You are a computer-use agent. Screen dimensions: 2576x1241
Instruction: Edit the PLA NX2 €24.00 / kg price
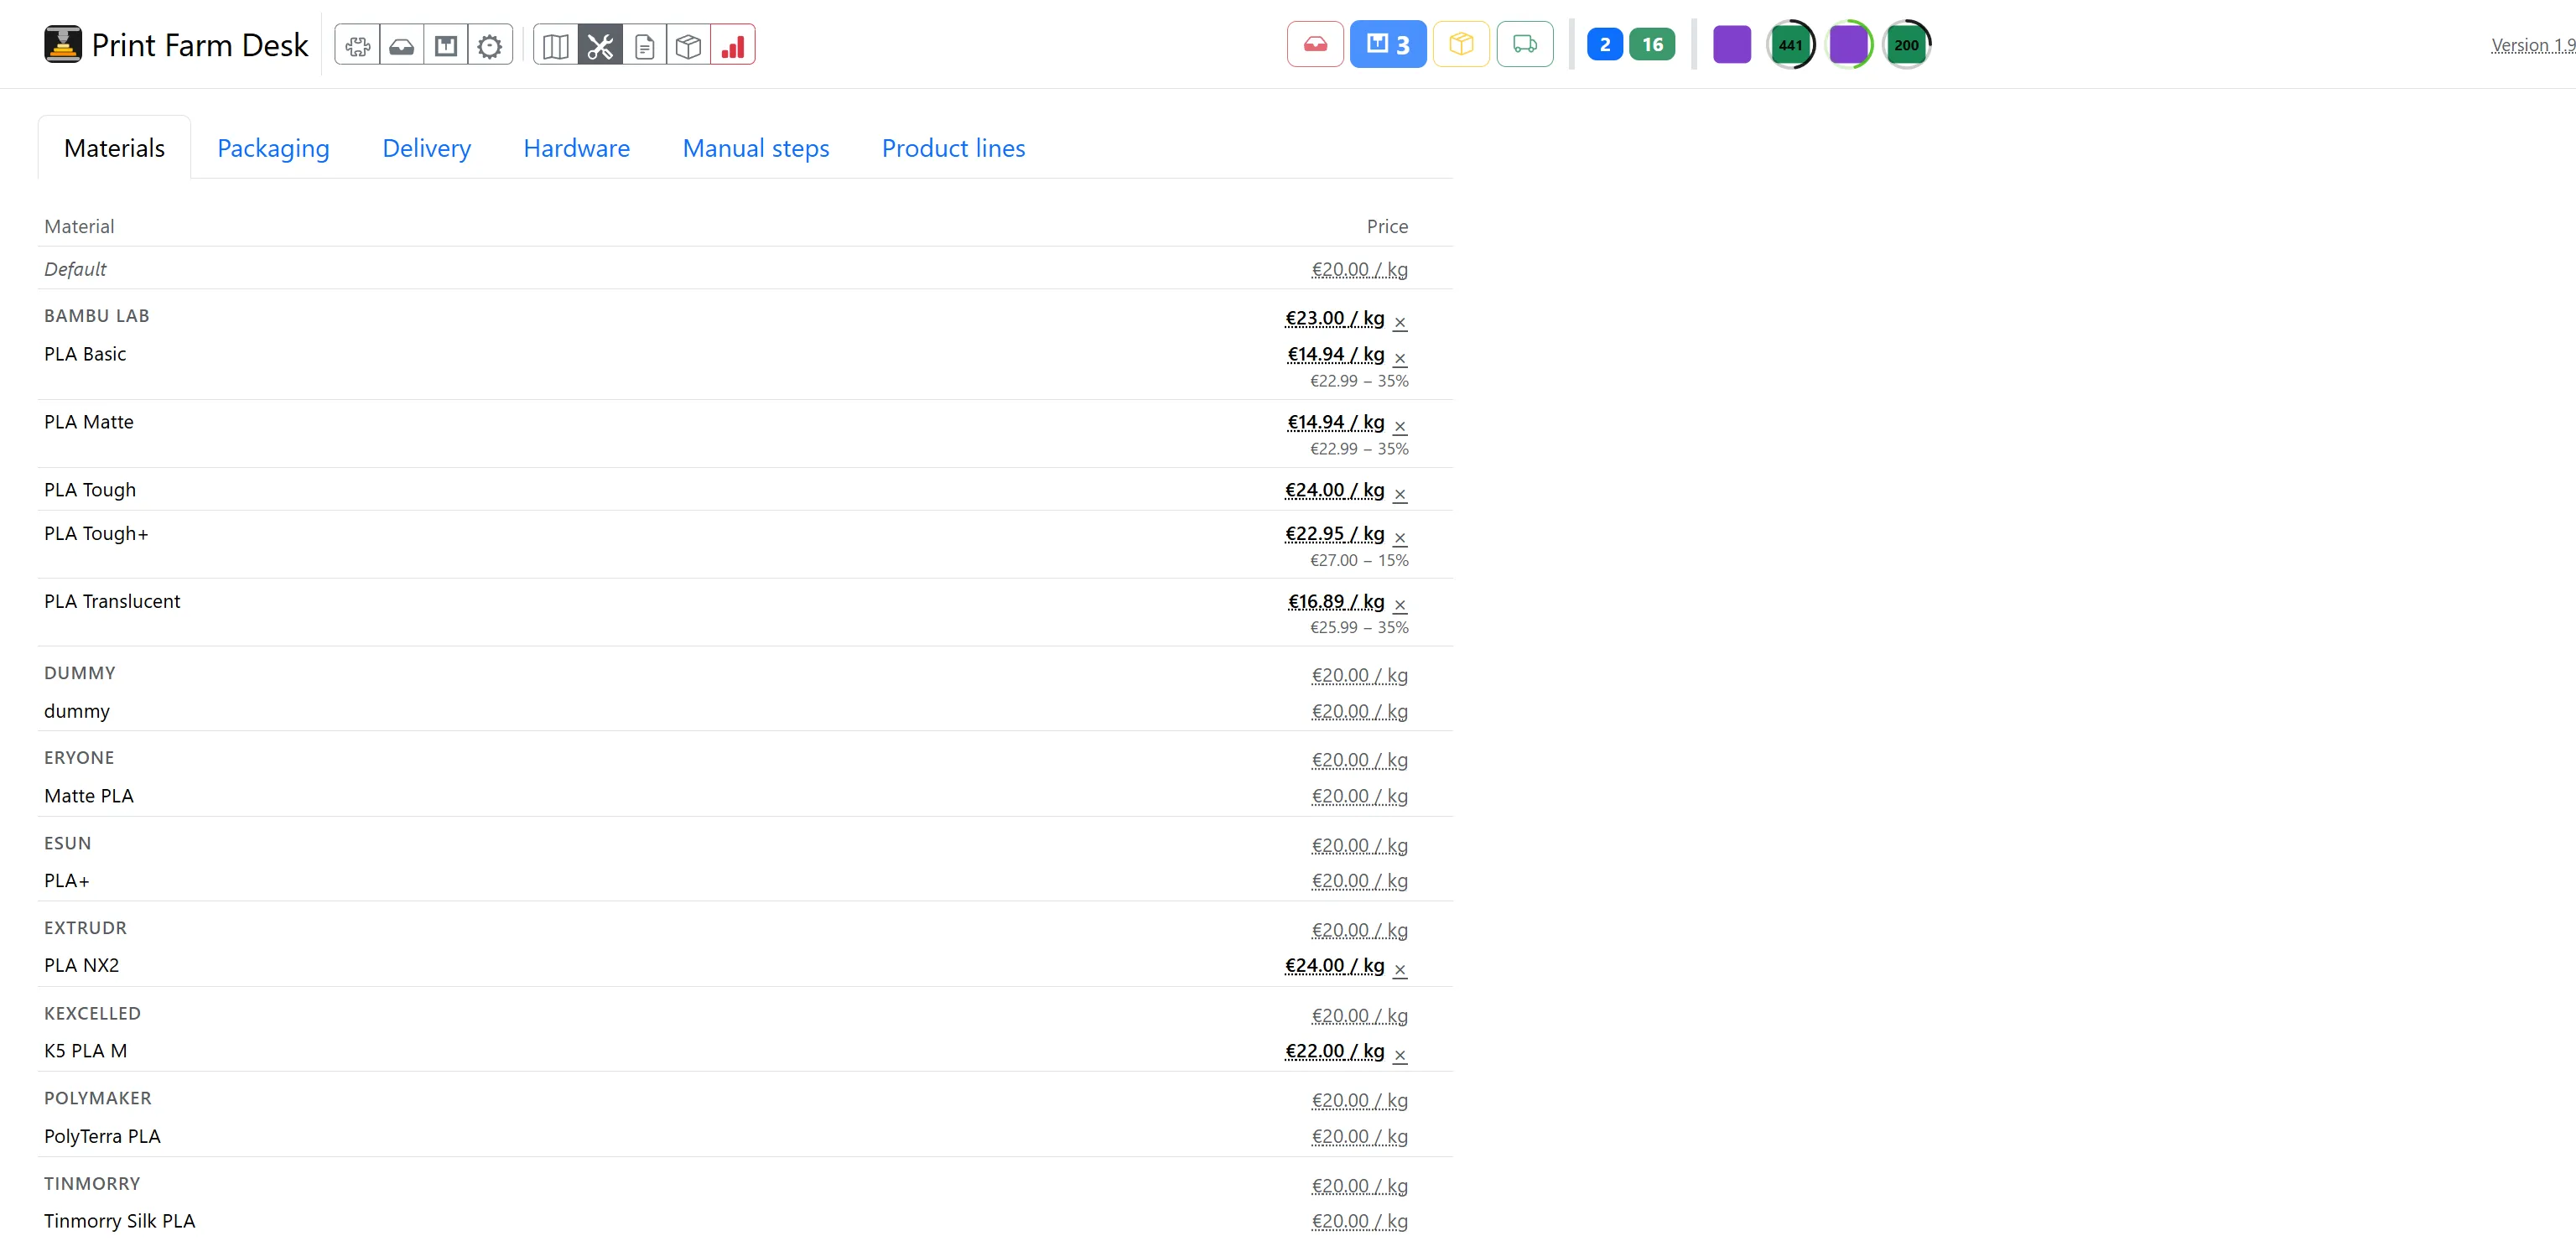1334,965
